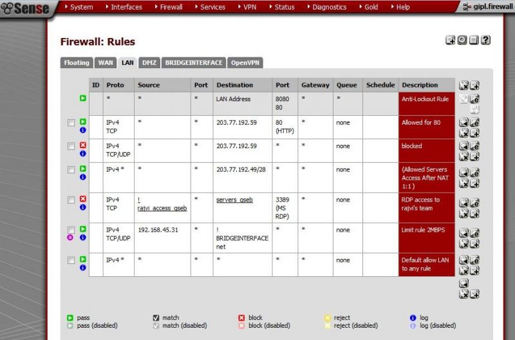Screen dimensions: 515x340
Task: Check the box for 203.77.192.49/28 rule
Action: (71, 170)
